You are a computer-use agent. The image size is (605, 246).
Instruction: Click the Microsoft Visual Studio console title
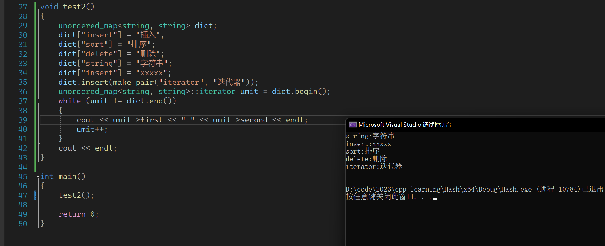click(405, 125)
